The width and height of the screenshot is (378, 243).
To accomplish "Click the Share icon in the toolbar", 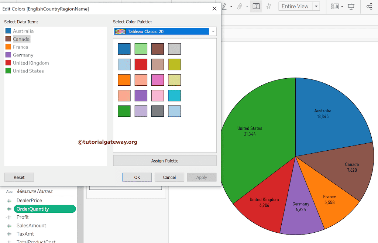I will [369, 7].
